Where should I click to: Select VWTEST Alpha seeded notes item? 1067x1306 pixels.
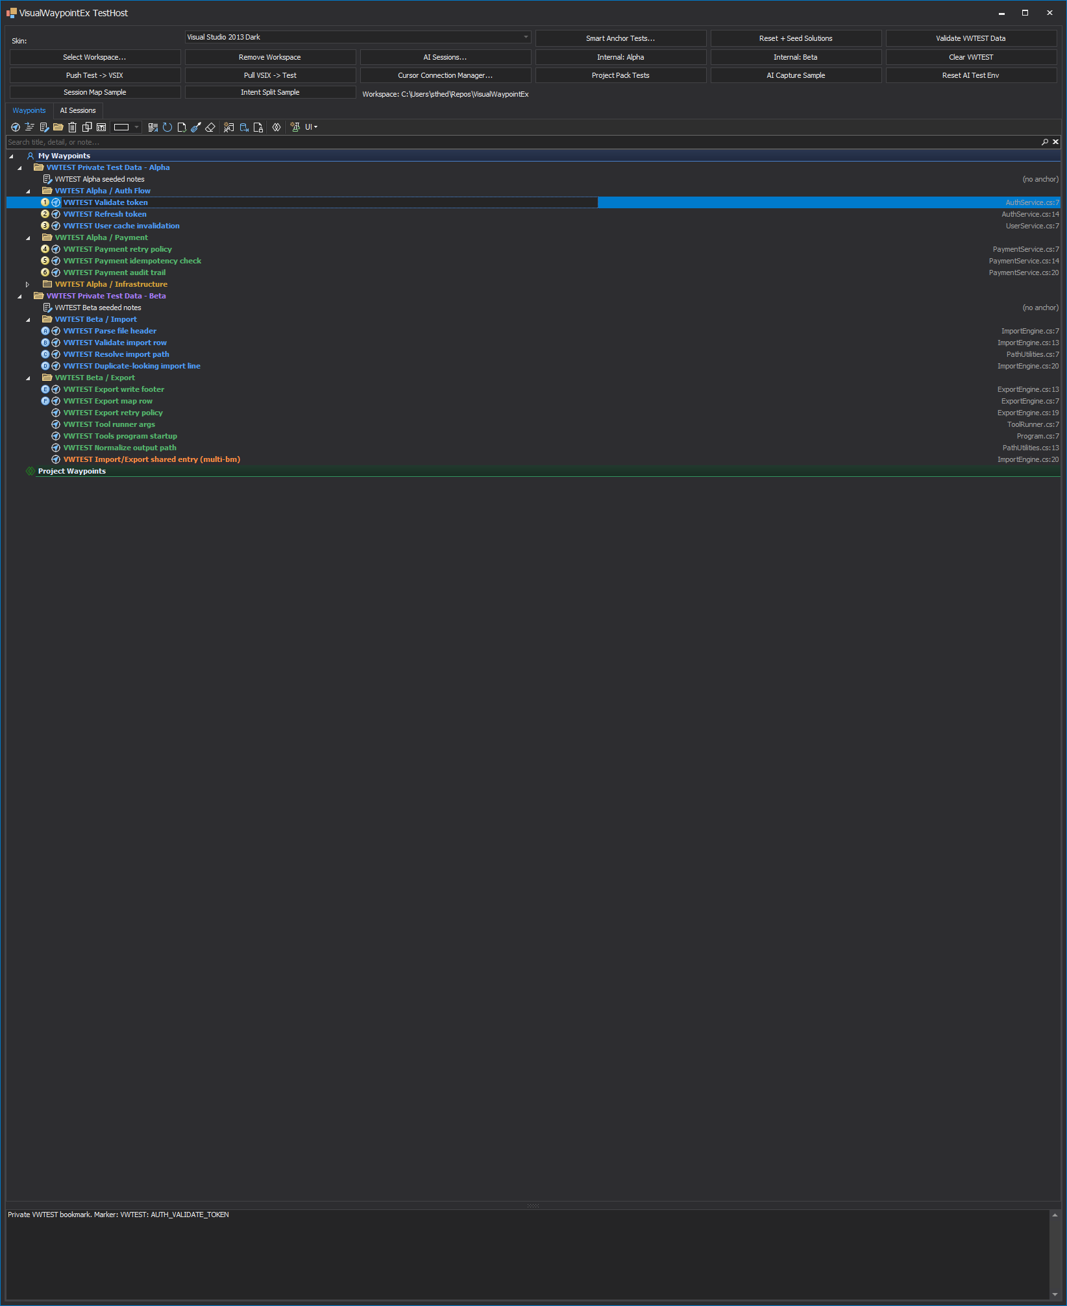pos(533,179)
